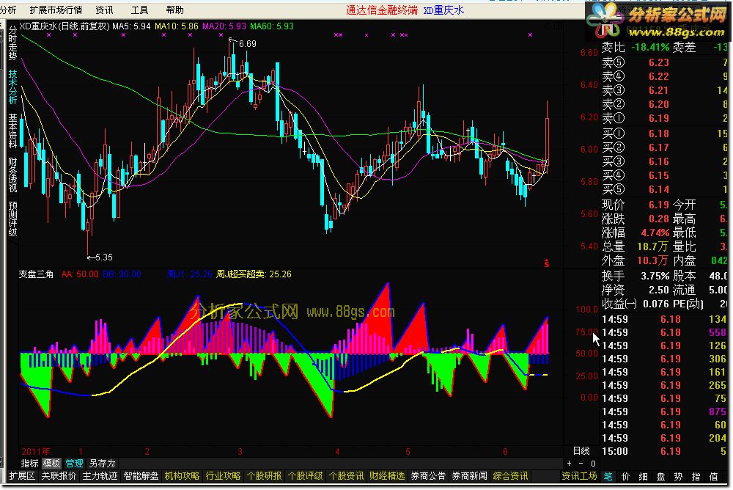Viewport: 733px width, 490px height.
Task: Open the 智能解盘 bottom tab
Action: [x=141, y=476]
